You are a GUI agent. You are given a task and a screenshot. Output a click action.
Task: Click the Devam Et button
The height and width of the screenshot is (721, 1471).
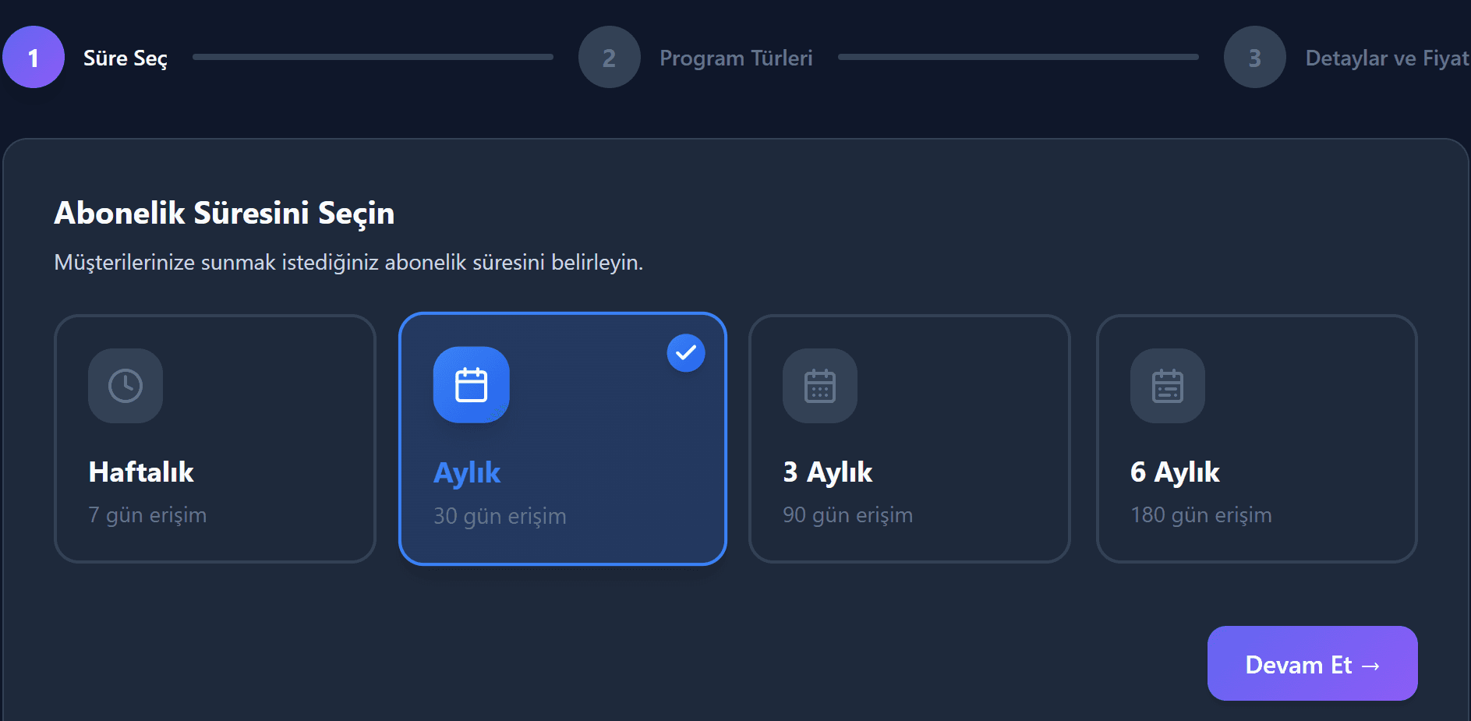pos(1313,663)
